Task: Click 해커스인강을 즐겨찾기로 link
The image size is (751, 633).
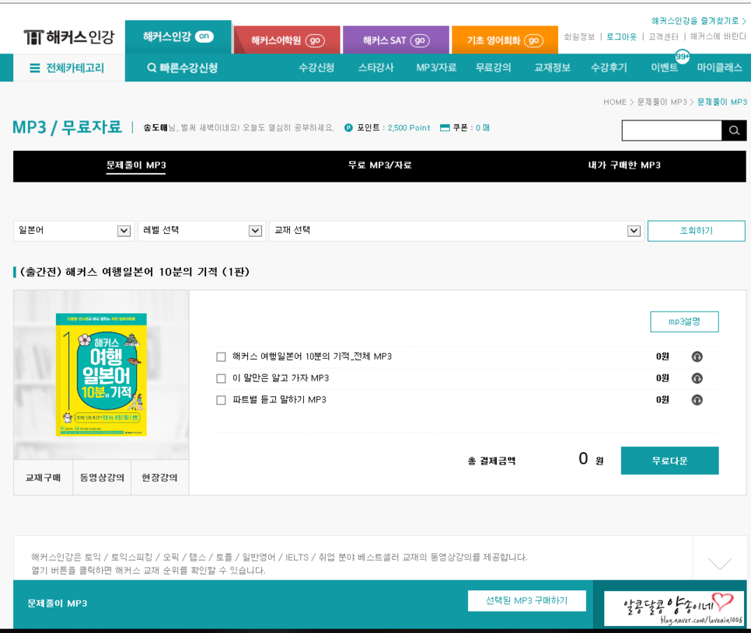Action: [x=698, y=21]
